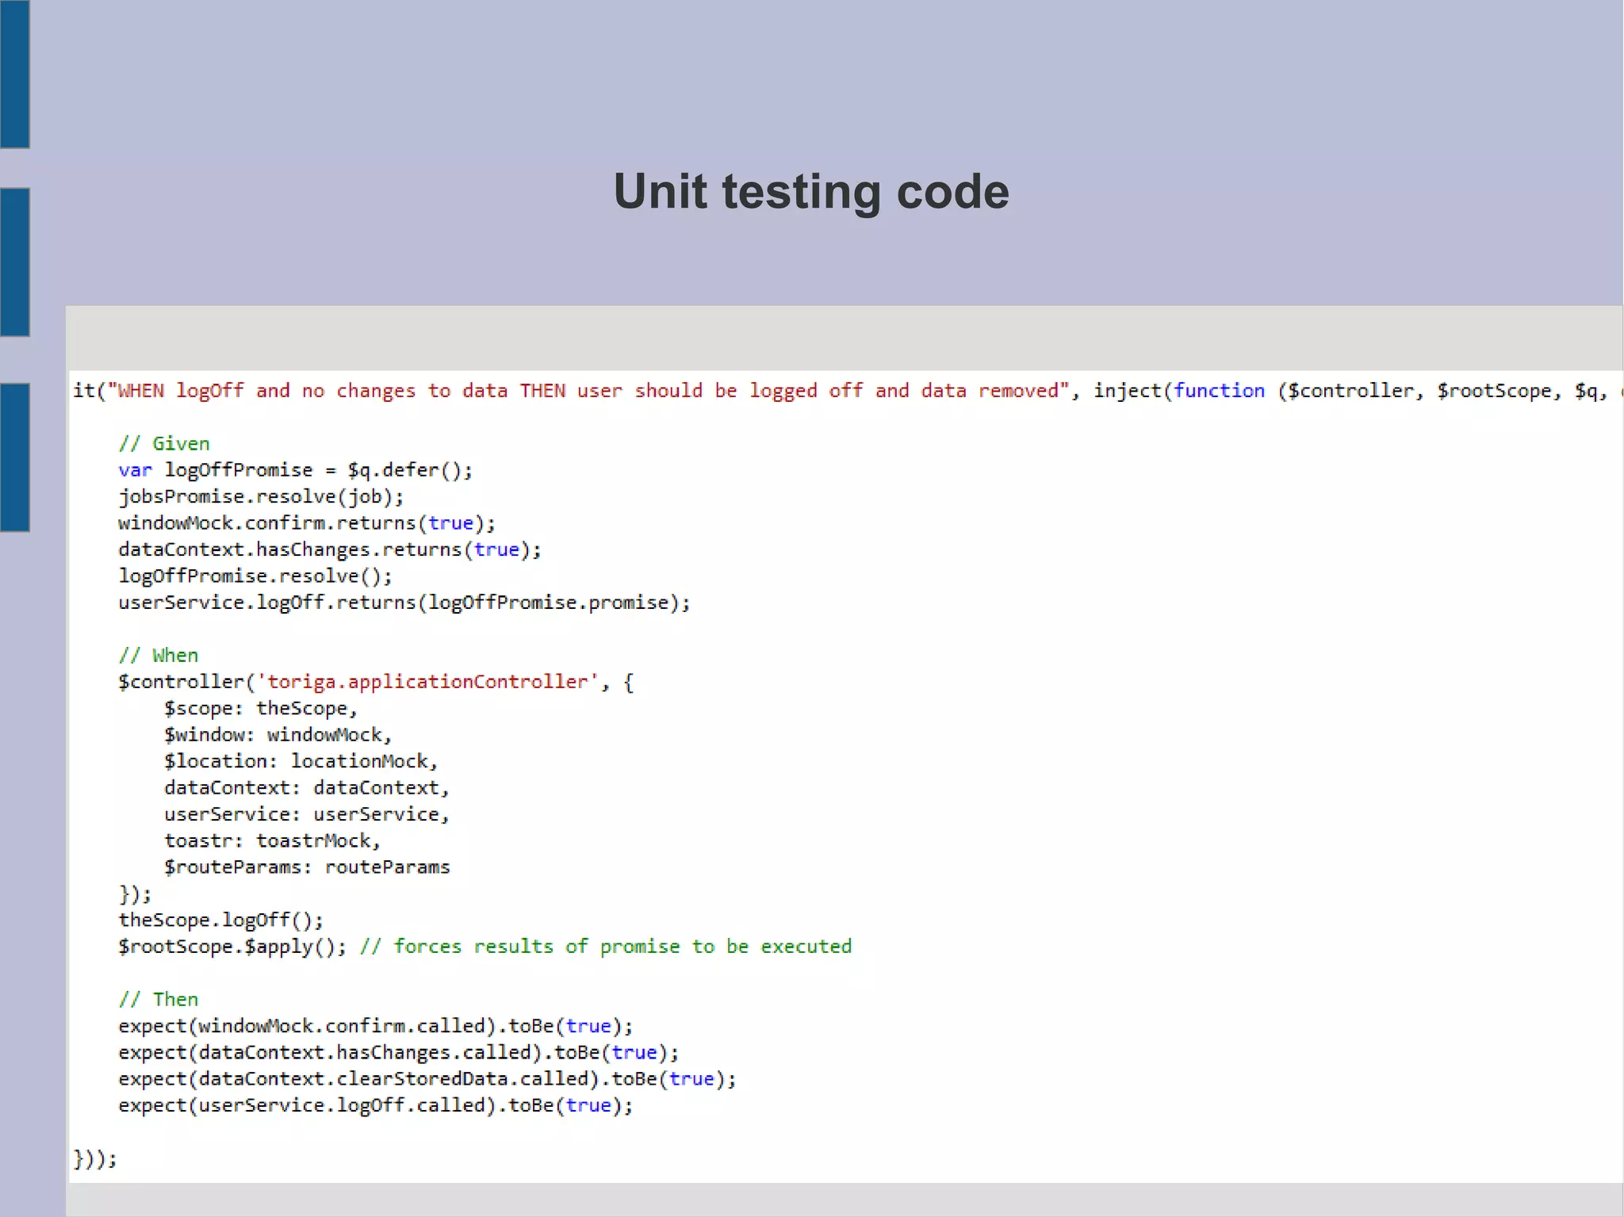Click the '$rootScope.$apply();' statement
The width and height of the screenshot is (1624, 1217).
click(232, 947)
